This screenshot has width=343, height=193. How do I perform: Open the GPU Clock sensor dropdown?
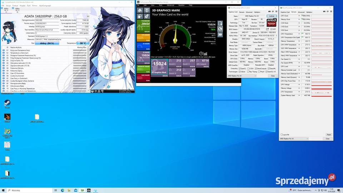pos(299,16)
